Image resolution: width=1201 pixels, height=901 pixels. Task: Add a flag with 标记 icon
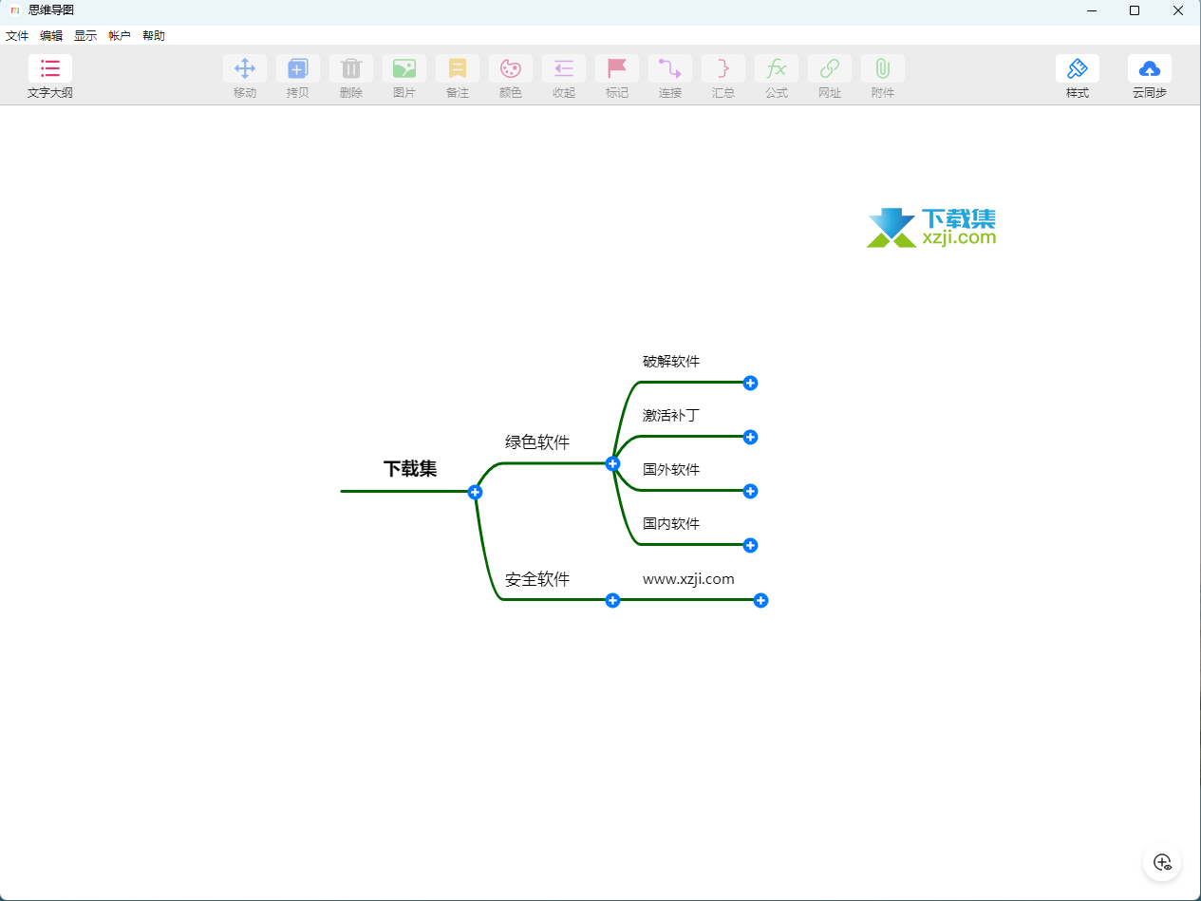point(617,68)
